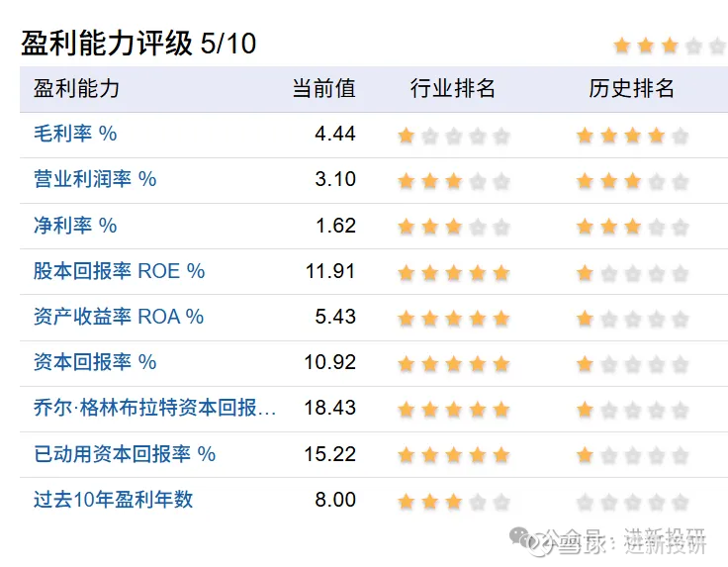728x567 pixels.
Task: Click 净利率 industry rank stars
Action: click(453, 227)
